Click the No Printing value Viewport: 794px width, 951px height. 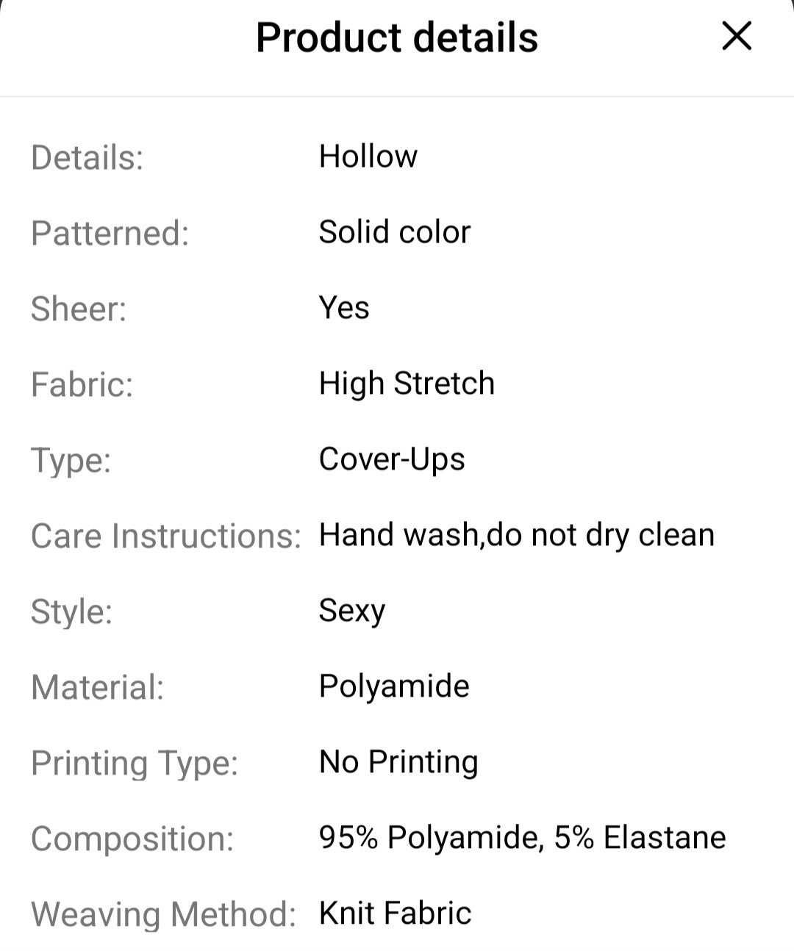click(397, 761)
